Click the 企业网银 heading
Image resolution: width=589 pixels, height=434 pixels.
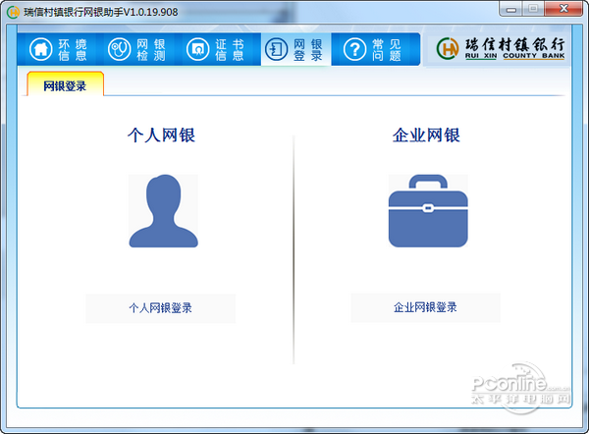pos(426,135)
